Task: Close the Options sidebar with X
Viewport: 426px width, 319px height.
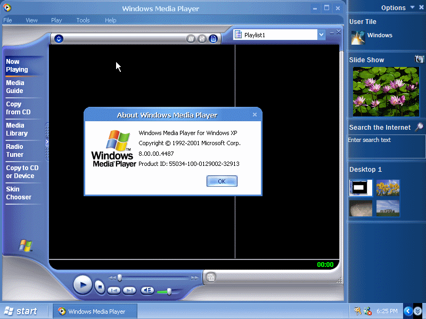Action: [x=421, y=7]
